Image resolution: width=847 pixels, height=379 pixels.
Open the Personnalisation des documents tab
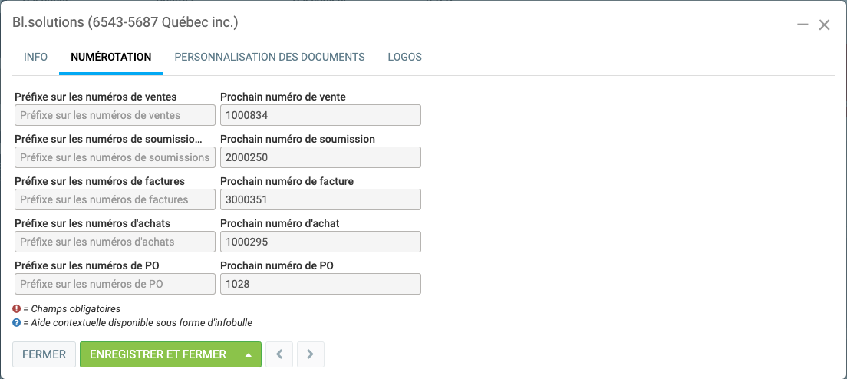[x=269, y=57]
